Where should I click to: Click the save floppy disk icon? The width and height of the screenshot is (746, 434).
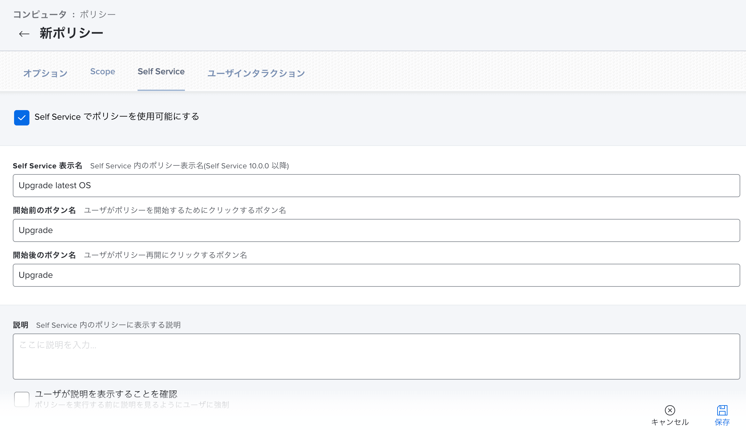722,410
